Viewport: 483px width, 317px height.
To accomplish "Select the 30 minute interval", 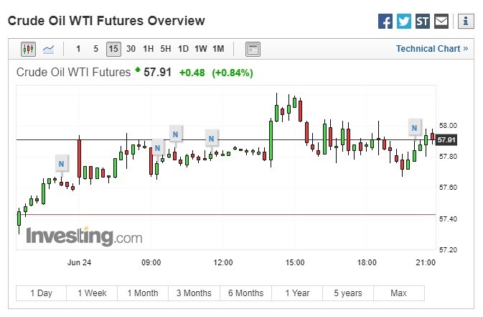I will coord(131,49).
